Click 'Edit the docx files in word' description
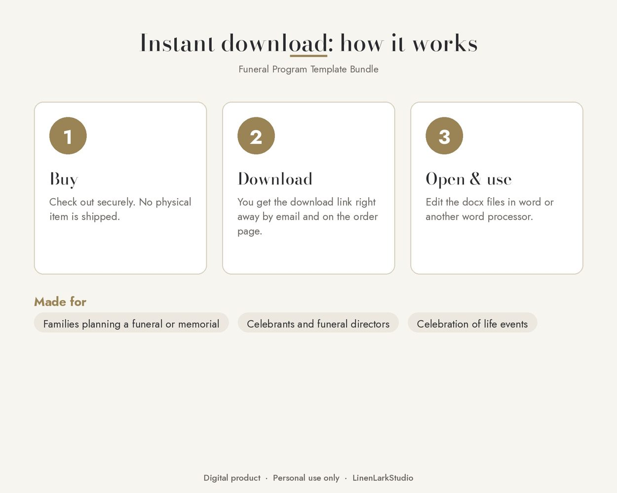This screenshot has height=493, width=617. [490, 209]
